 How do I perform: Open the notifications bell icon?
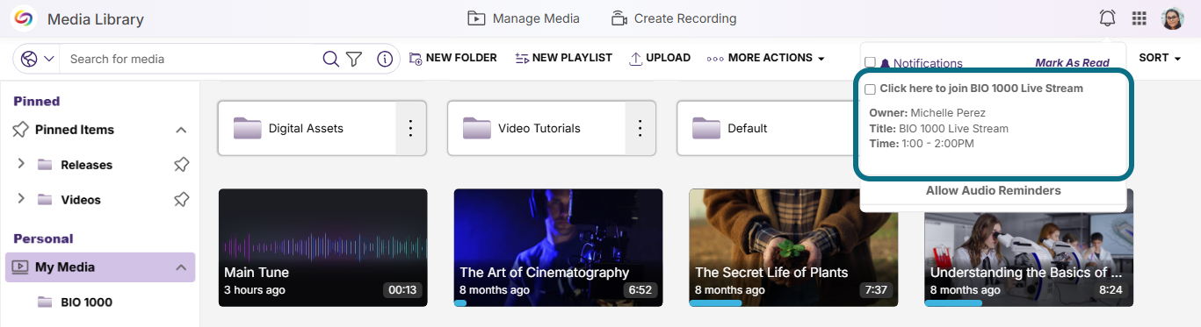pyautogui.click(x=1107, y=18)
